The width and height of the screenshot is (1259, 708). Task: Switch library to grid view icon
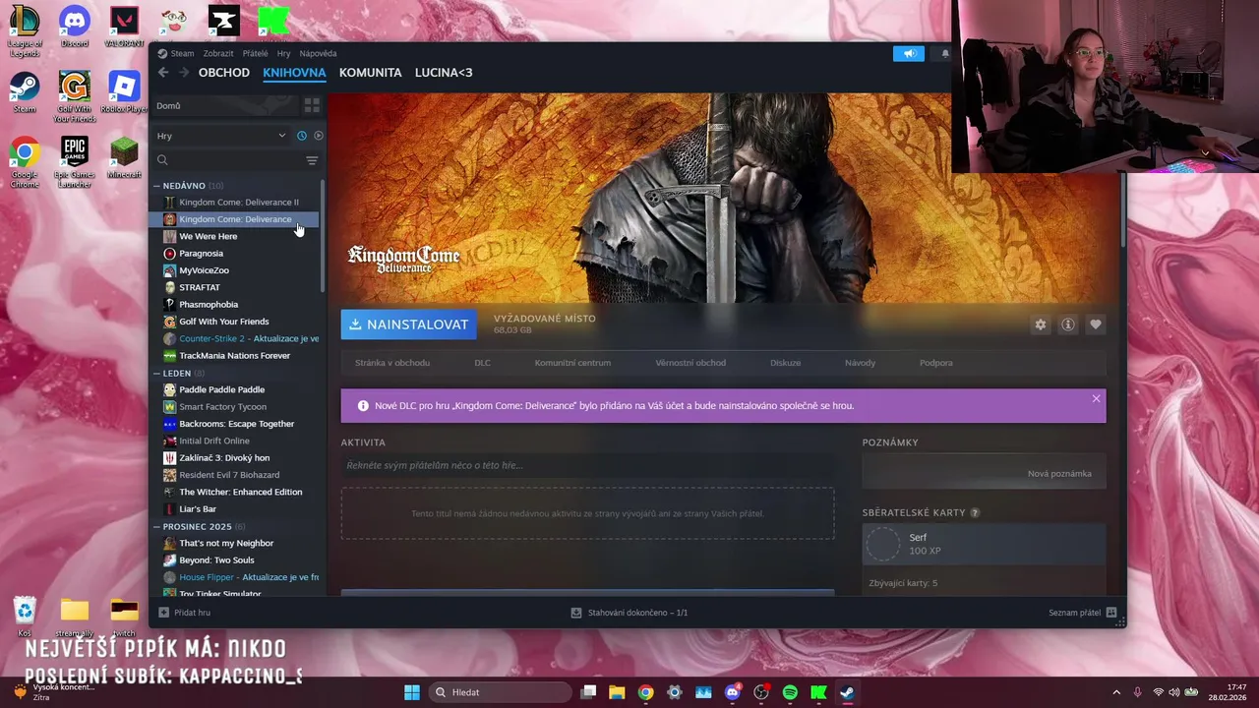pos(312,105)
